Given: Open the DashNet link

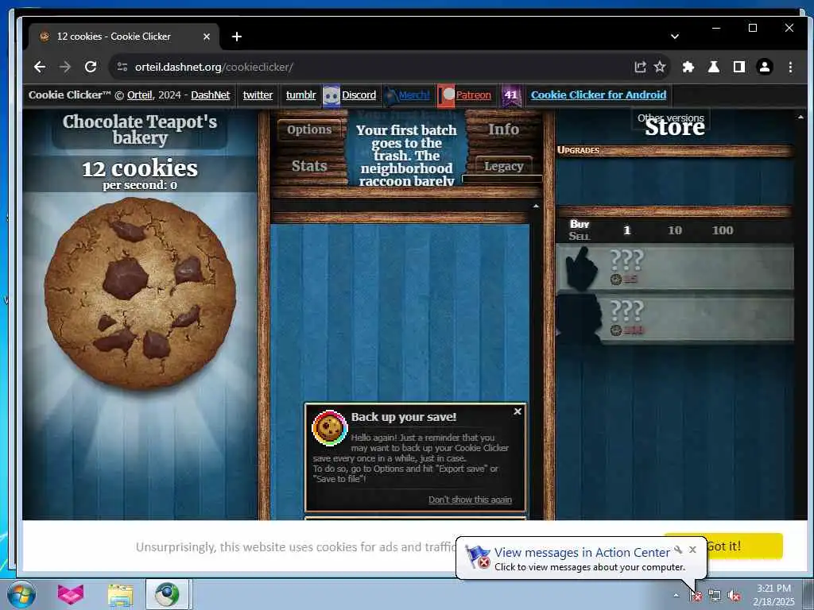Looking at the screenshot, I should [210, 95].
